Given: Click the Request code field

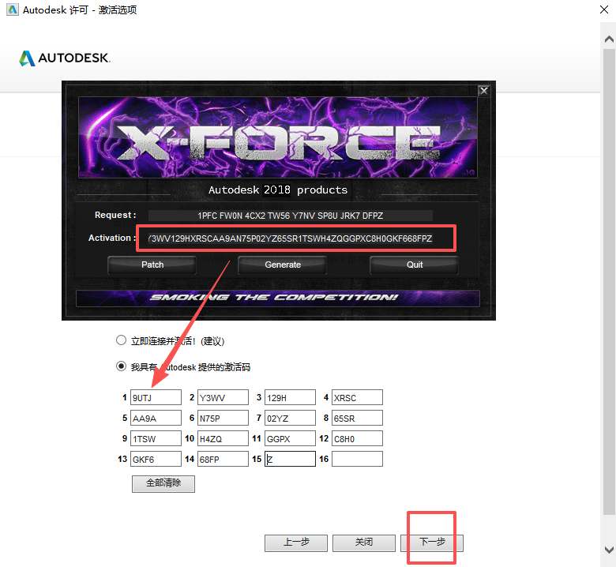Looking at the screenshot, I should pyautogui.click(x=291, y=216).
